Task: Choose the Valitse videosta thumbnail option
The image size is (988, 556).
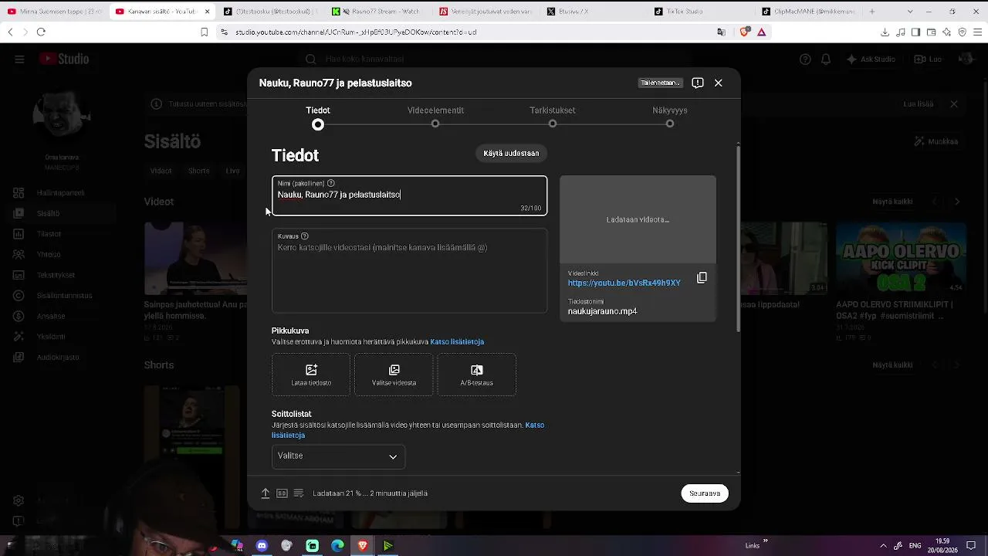Action: (x=394, y=375)
